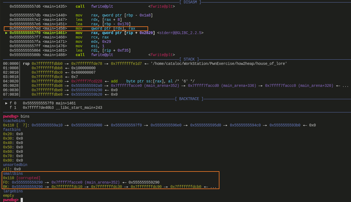The height and width of the screenshot is (202, 351).
Task: Click the rsp register label in stack
Action: click(x=26, y=64)
